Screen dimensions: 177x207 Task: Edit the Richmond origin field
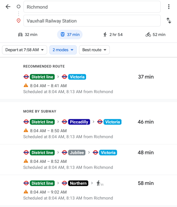(x=92, y=7)
